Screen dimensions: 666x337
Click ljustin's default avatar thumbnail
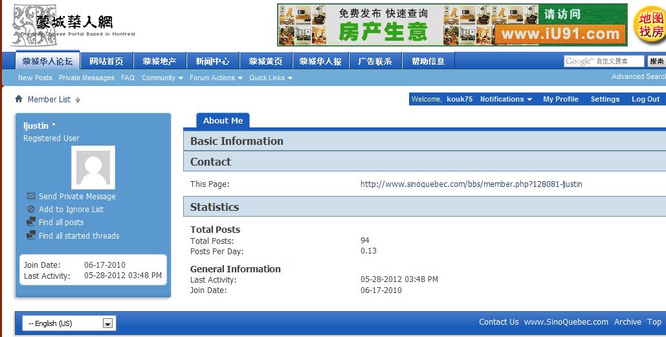(93, 168)
